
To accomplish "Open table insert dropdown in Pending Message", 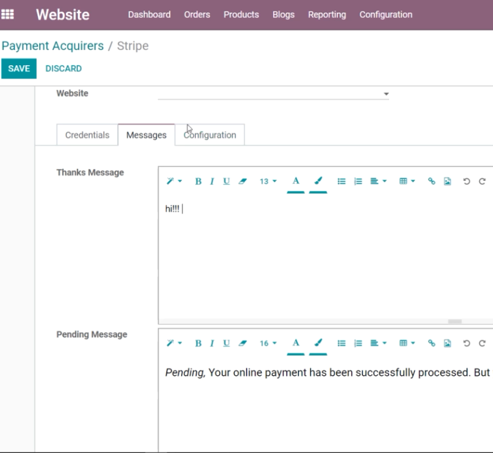I will pyautogui.click(x=407, y=343).
